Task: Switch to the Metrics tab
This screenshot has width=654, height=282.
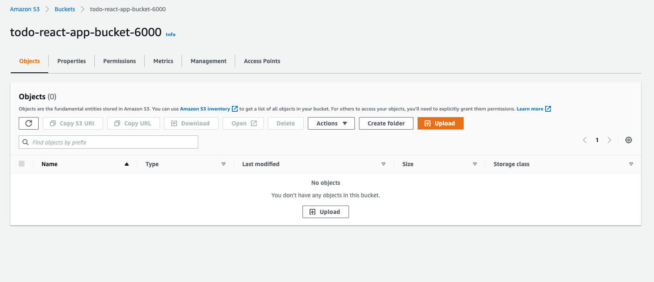Action: click(x=163, y=61)
